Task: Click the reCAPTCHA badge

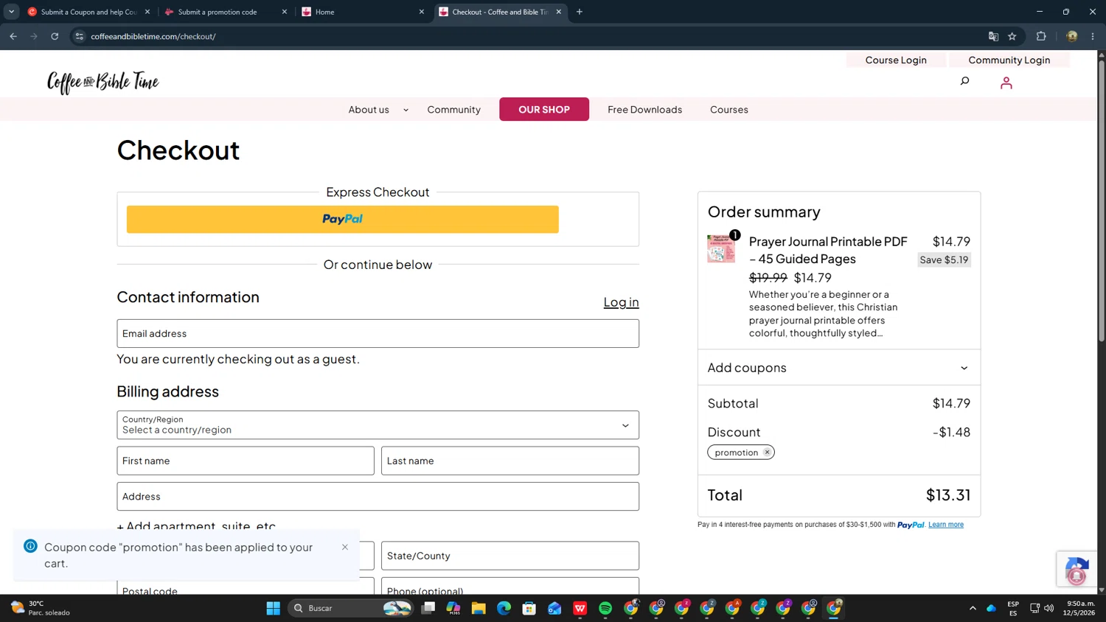Action: (x=1077, y=568)
